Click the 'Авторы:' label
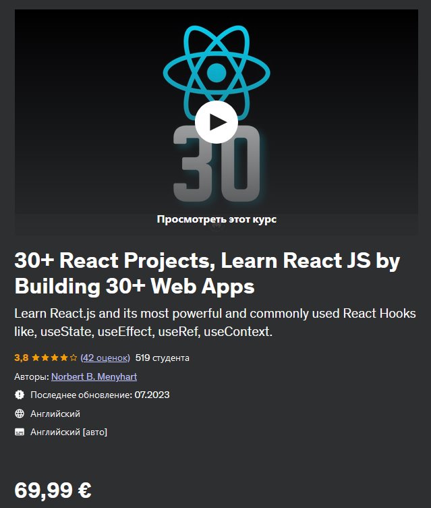Image resolution: width=431 pixels, height=508 pixels. pos(31,376)
